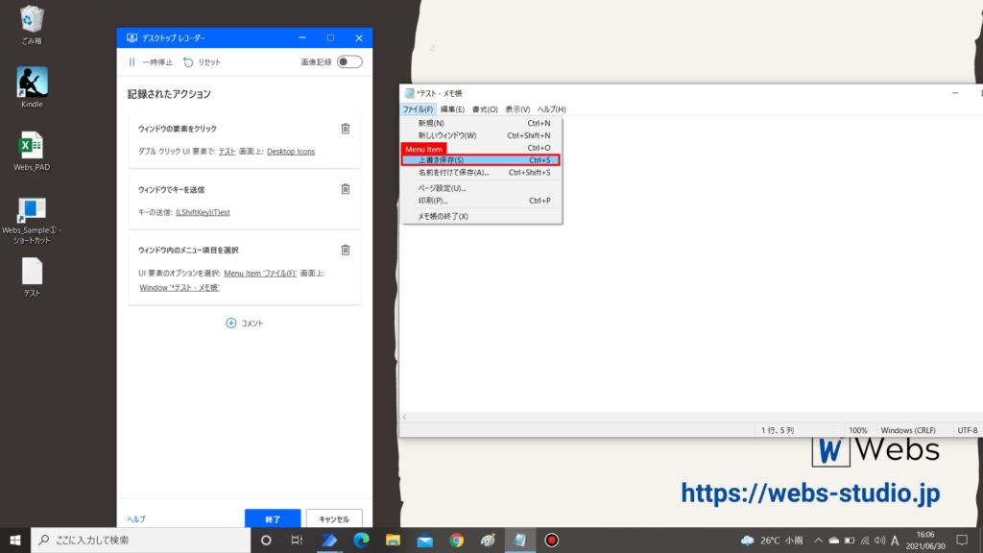
Task: Click the 終了 finish button
Action: click(273, 518)
